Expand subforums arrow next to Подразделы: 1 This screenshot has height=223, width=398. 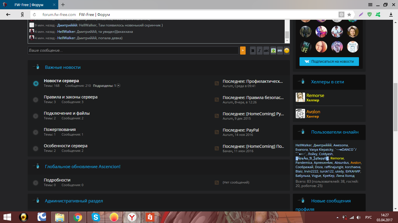click(118, 86)
